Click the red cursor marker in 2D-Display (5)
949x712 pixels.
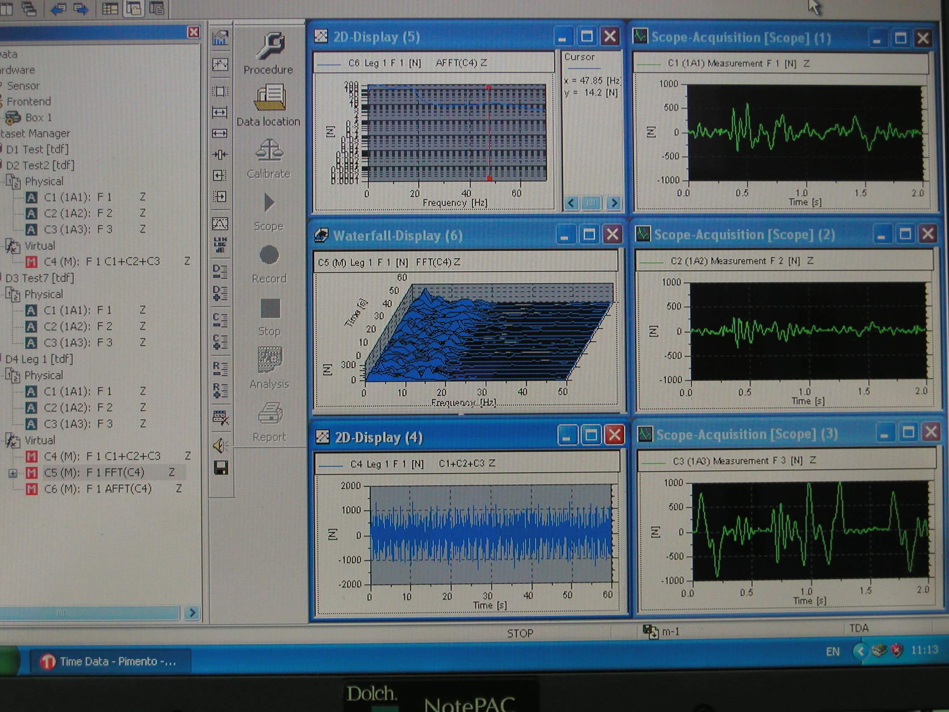point(489,88)
